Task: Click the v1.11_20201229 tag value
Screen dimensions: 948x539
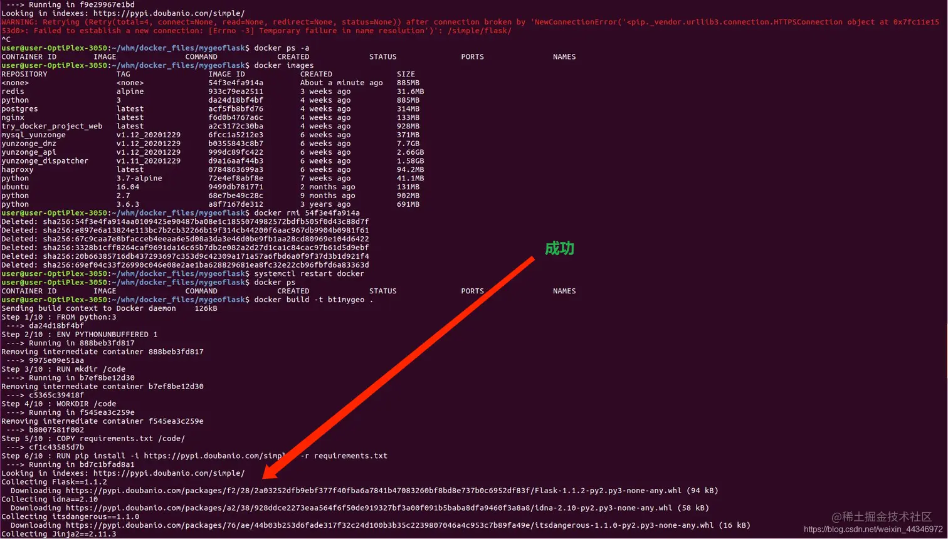Action: [x=149, y=162]
